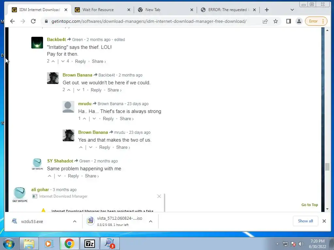
Task: Close the ERROR: The requested tab
Action: (254, 10)
